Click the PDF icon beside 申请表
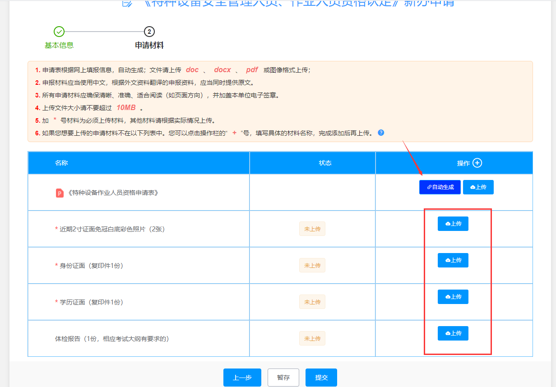 tap(60, 193)
